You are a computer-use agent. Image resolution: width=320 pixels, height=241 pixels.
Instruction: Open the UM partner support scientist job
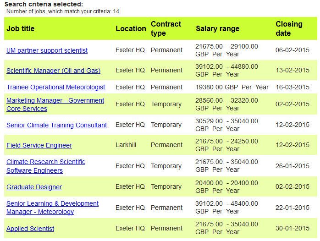tap(47, 50)
